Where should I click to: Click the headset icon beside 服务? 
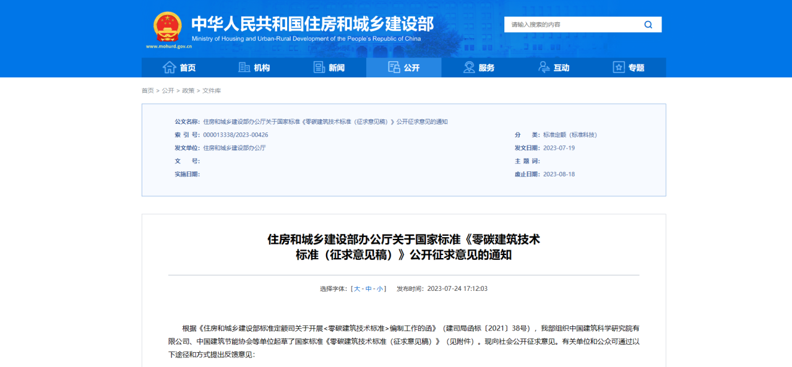click(468, 67)
